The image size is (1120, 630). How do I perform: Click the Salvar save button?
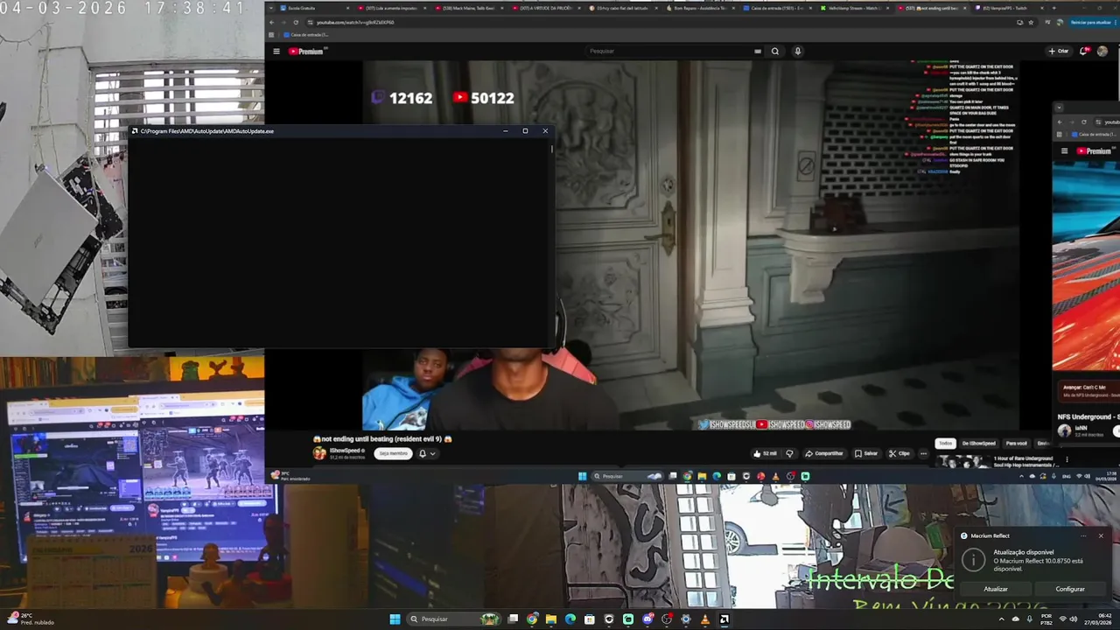tap(866, 453)
